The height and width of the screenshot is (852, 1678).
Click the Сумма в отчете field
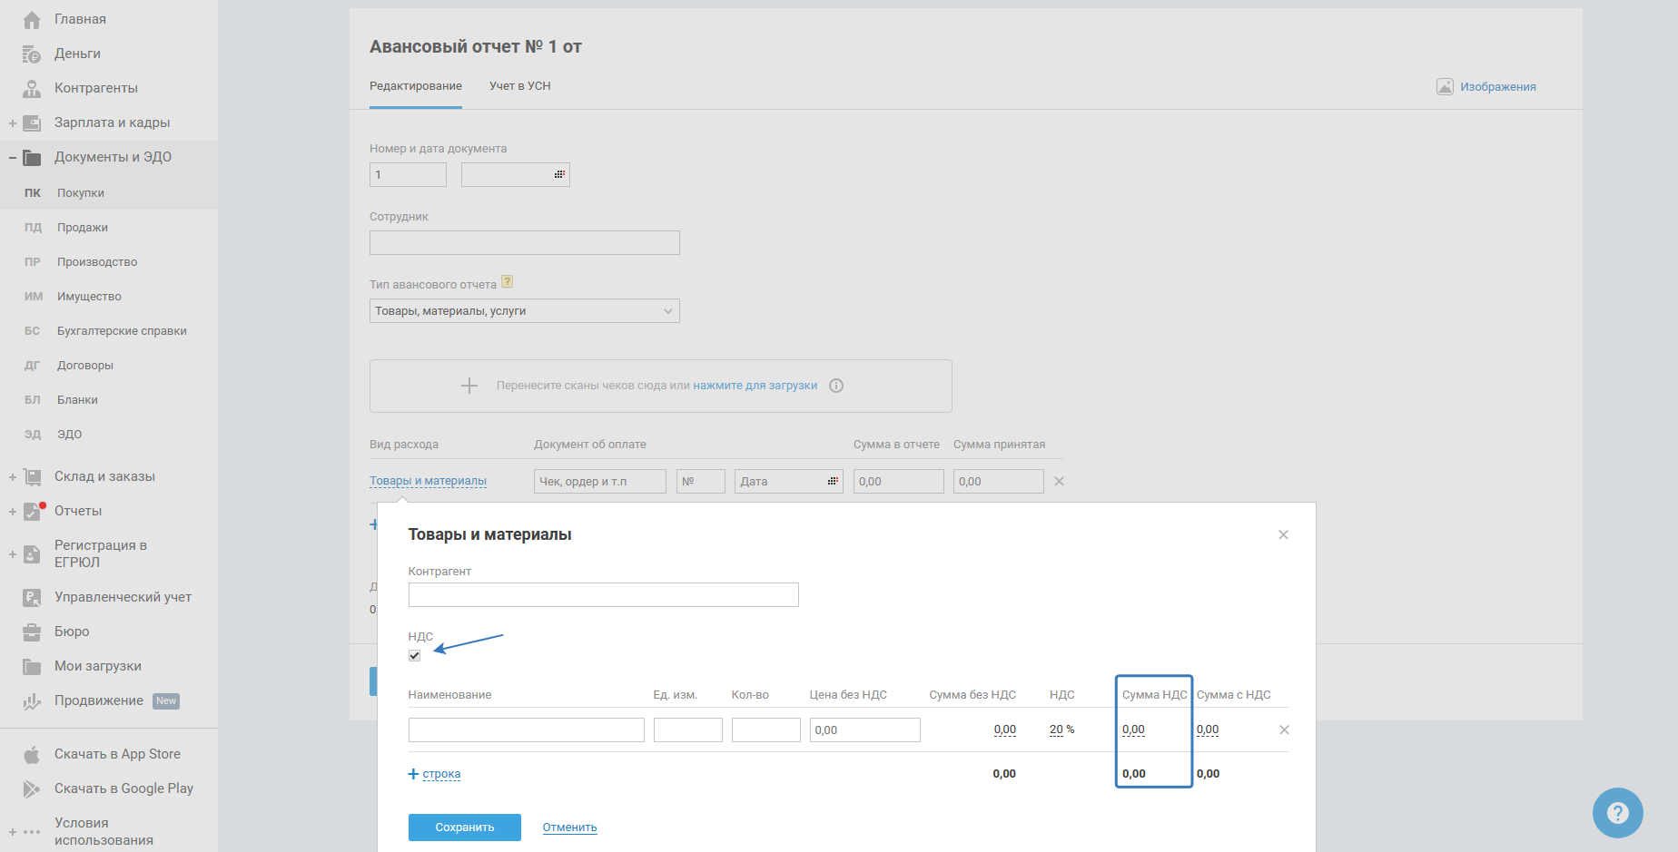(899, 481)
